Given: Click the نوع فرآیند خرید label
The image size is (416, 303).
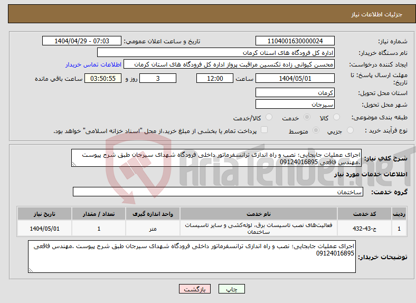Looking at the screenshot, I should [386, 130].
